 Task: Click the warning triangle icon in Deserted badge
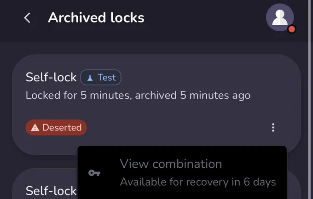pos(35,128)
